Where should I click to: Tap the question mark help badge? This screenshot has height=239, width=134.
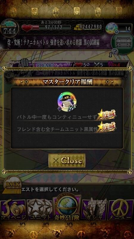point(115,51)
